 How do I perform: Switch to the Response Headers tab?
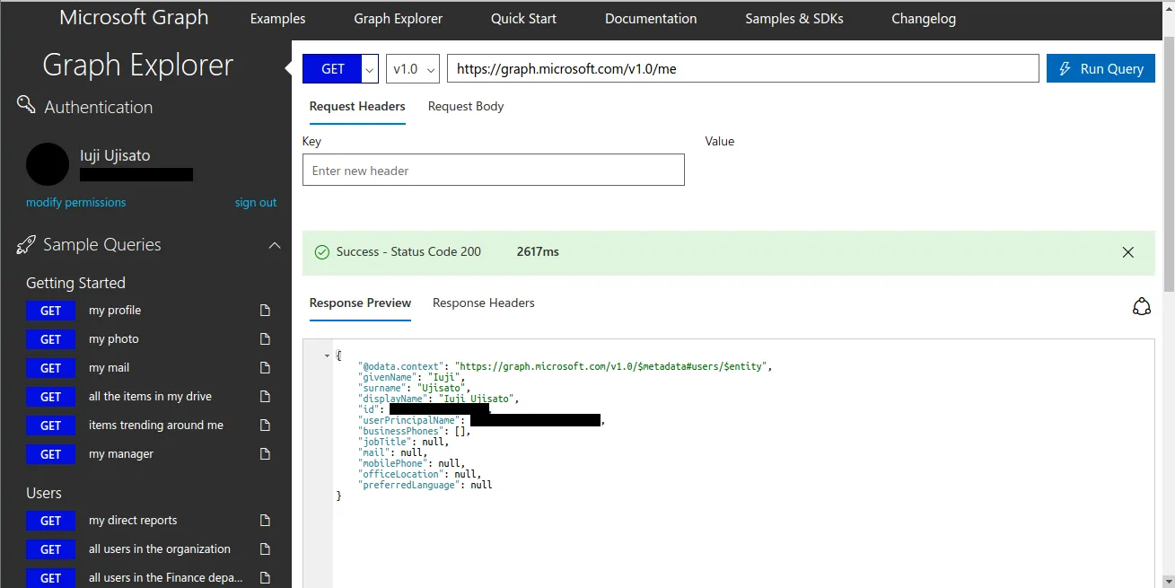483,303
